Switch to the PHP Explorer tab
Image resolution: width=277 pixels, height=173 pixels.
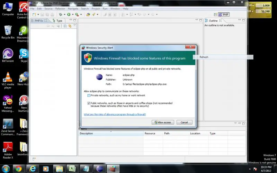[39, 21]
